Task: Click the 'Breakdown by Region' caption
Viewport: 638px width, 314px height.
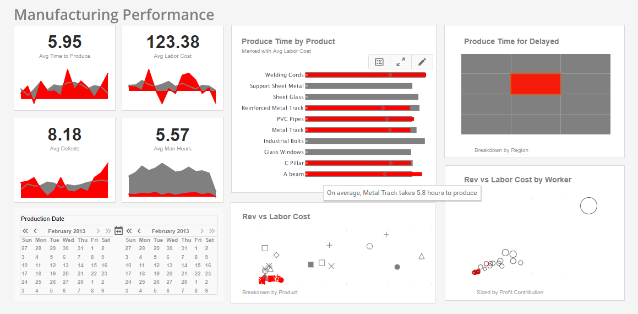Action: point(501,150)
